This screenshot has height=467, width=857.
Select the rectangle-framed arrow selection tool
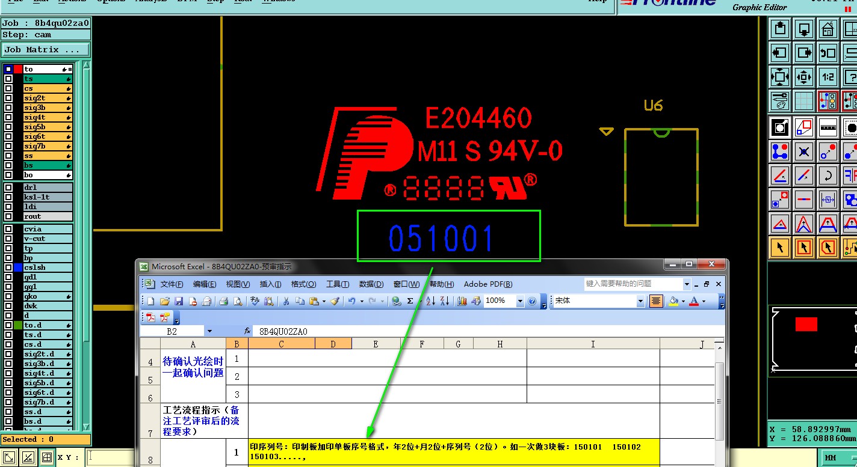point(805,247)
